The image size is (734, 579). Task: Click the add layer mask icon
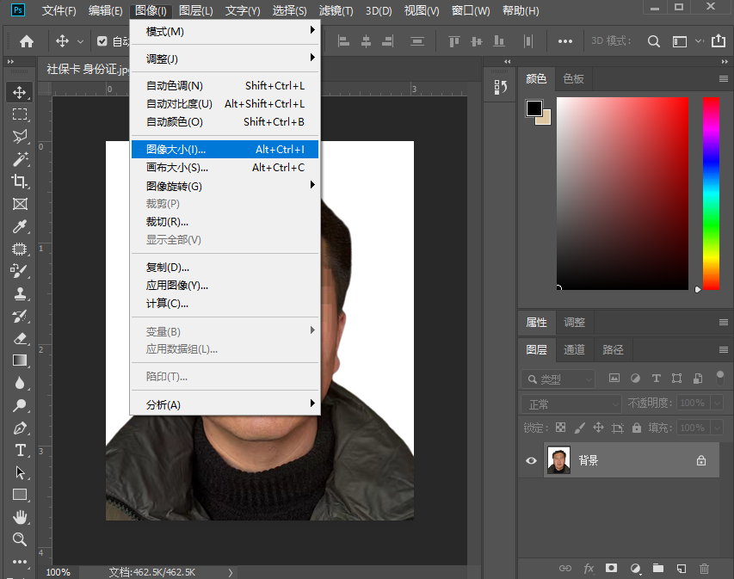click(x=611, y=568)
